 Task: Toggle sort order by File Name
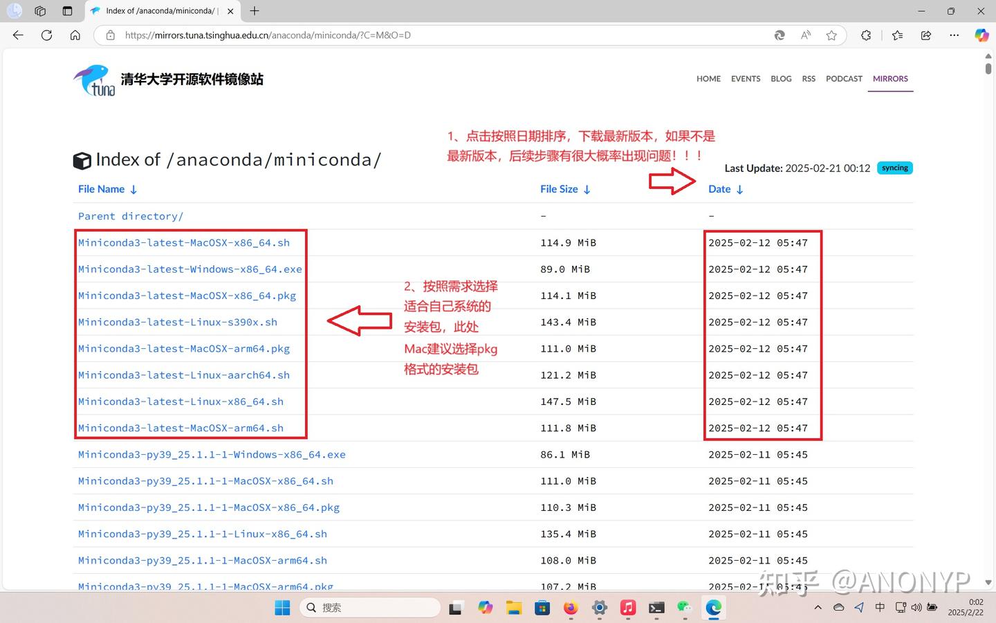pos(107,188)
